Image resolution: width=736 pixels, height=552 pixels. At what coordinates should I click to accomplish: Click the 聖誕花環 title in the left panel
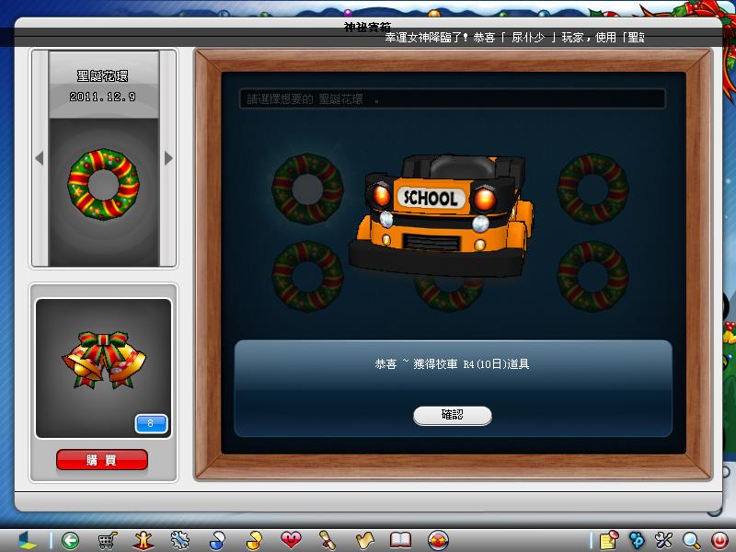[102, 75]
